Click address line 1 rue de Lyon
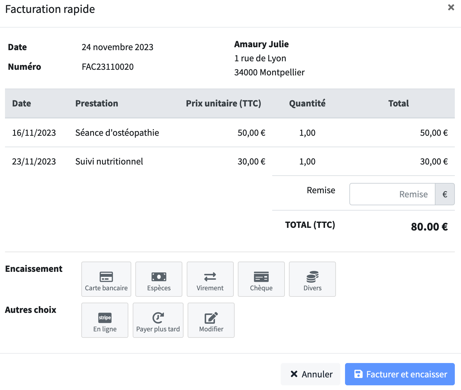Viewport: 461px width, 390px height. click(260, 58)
